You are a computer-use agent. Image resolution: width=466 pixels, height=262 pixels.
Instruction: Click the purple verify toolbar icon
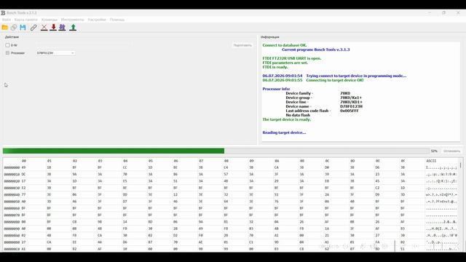coord(62,28)
